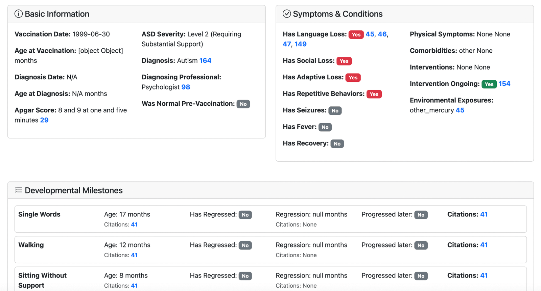Open the rightmost Citations 41 link for Walking
Screen dimensions: 541x291
click(484, 245)
